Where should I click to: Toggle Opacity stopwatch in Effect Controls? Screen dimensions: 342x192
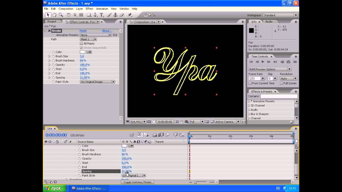click(x=53, y=65)
